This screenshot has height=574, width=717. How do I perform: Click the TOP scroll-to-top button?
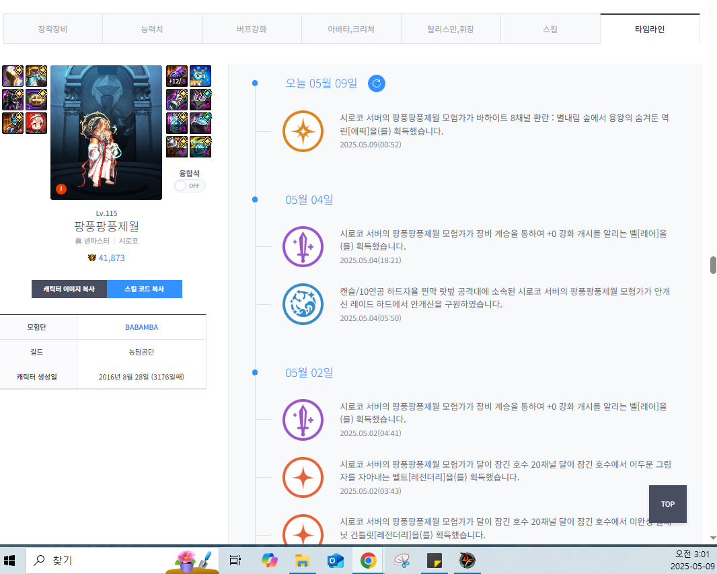point(667,504)
